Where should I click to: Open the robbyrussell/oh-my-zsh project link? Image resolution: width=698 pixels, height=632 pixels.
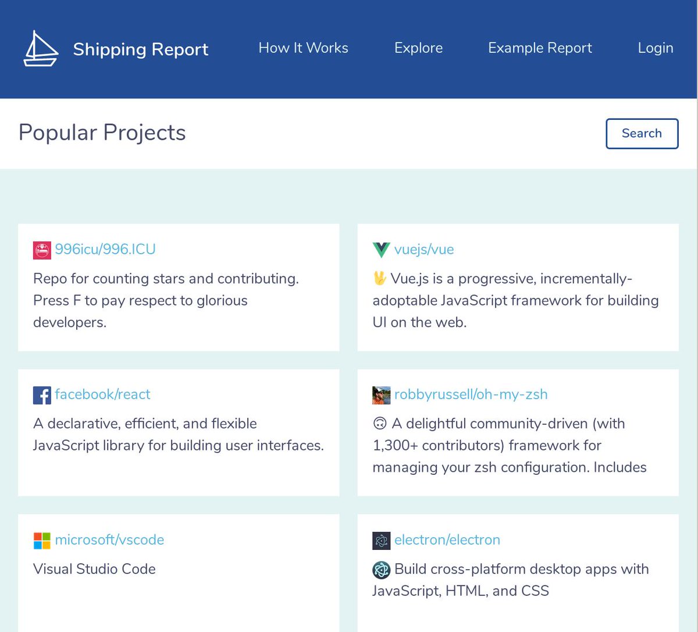[x=471, y=394]
